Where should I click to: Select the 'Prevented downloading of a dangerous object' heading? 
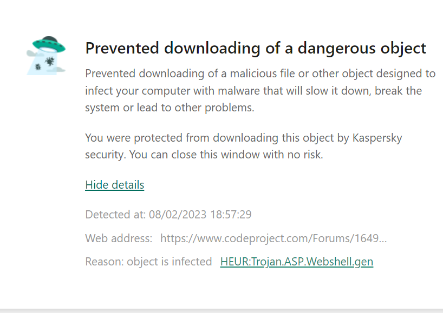click(256, 48)
